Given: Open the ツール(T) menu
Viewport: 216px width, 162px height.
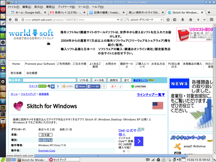Looking at the screenshot, I should point(83,7).
